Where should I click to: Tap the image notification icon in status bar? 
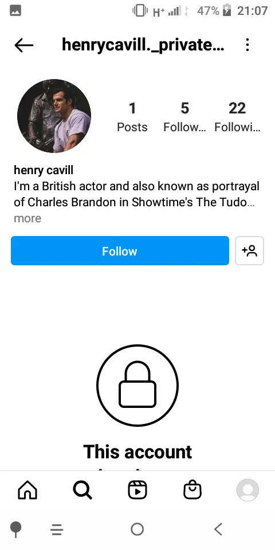(x=15, y=11)
